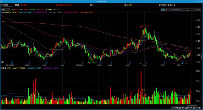Click the month marker circle near 2023/09/01
Image resolution: width=203 pixels, height=110 pixels.
point(12,63)
